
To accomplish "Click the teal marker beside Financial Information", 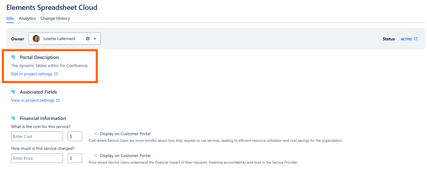I will (x=13, y=118).
